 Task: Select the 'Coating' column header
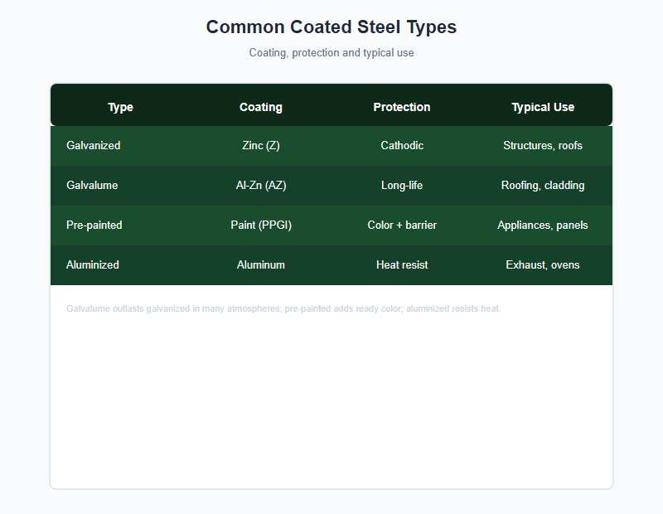click(261, 107)
